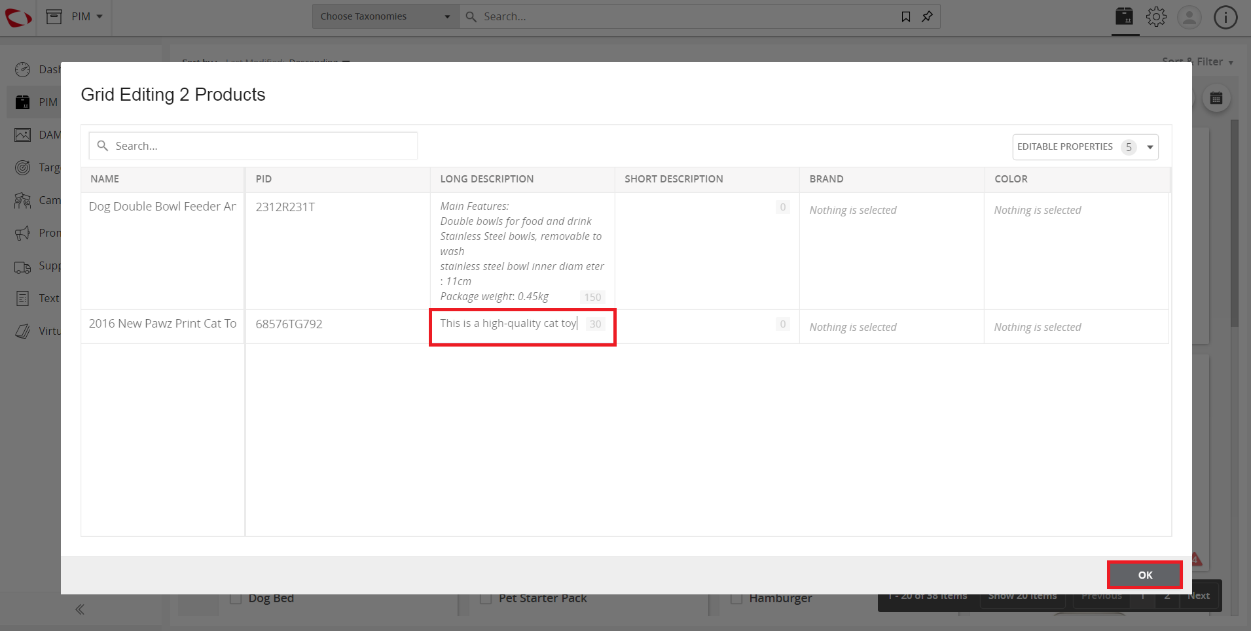
Task: Confirm grid editing with OK button
Action: [x=1145, y=575]
